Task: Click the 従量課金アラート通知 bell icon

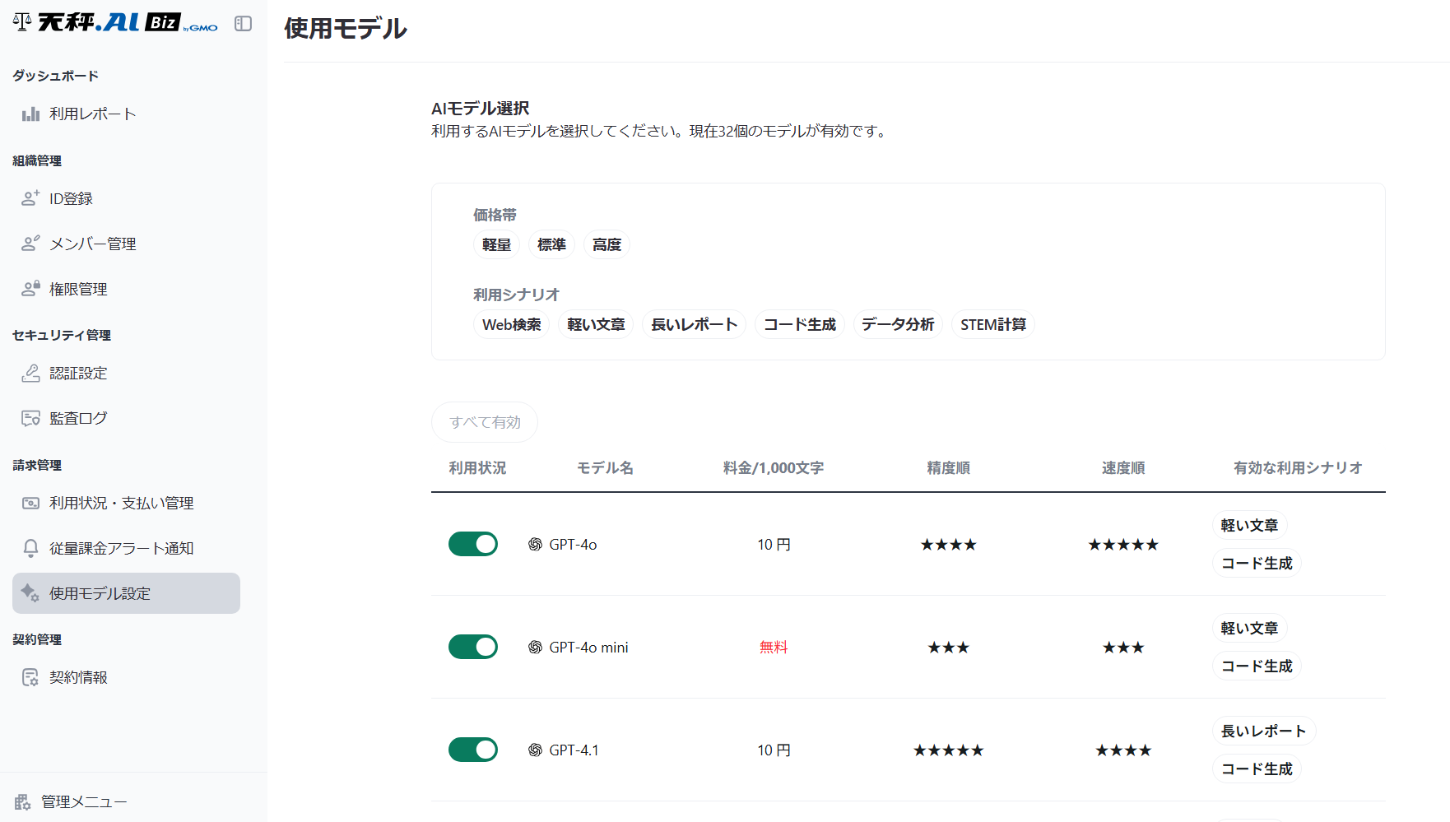Action: coord(30,548)
